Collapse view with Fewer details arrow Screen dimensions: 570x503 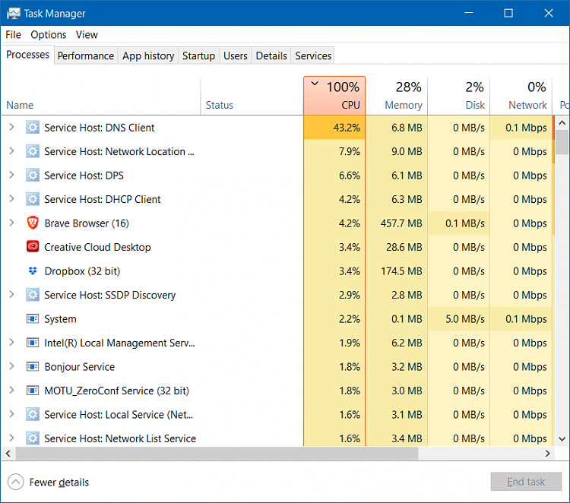pyautogui.click(x=15, y=482)
